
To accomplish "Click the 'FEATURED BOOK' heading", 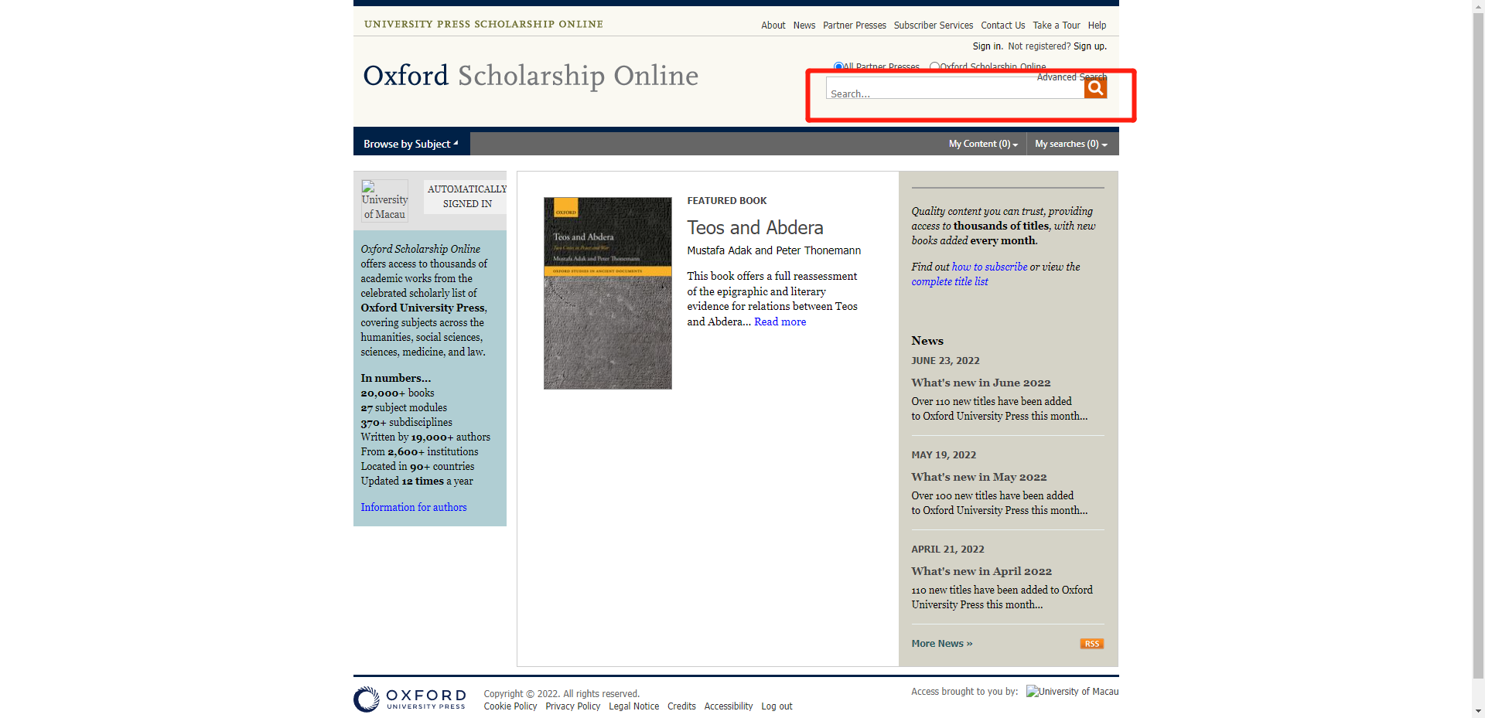I will point(727,201).
